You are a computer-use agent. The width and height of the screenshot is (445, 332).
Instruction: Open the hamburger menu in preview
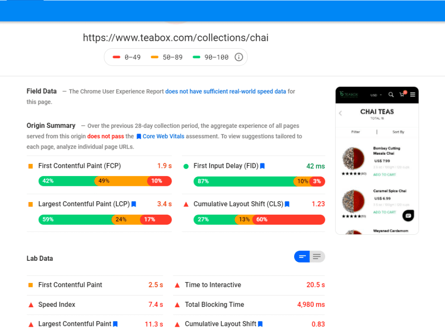(x=412, y=94)
